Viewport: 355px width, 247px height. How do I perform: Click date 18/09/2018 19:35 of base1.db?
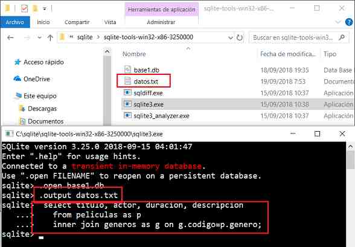tap(284, 70)
